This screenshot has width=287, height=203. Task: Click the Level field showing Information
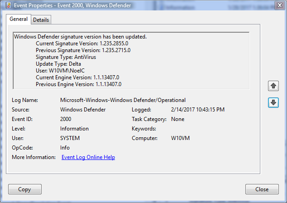click(x=74, y=129)
